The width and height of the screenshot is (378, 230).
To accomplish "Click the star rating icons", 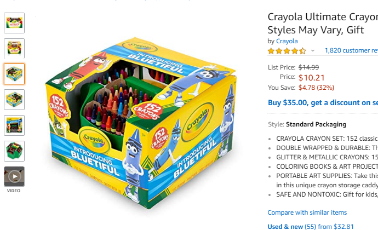I will pyautogui.click(x=287, y=51).
